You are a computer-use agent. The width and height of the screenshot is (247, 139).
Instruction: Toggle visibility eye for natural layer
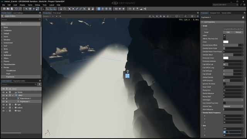3,108
